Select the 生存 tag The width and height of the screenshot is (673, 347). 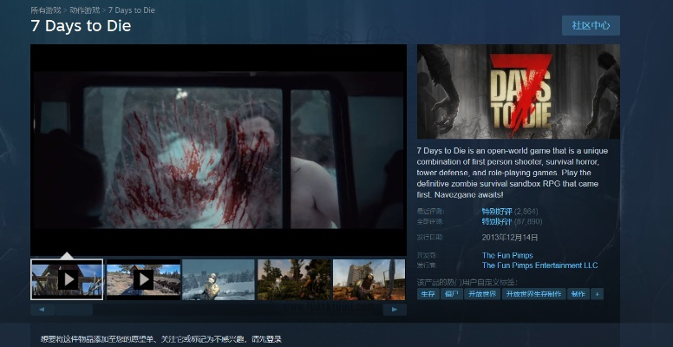tap(428, 294)
